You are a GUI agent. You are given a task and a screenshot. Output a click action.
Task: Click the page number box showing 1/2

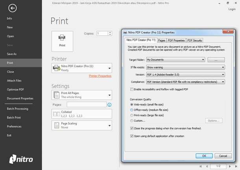pos(218,166)
